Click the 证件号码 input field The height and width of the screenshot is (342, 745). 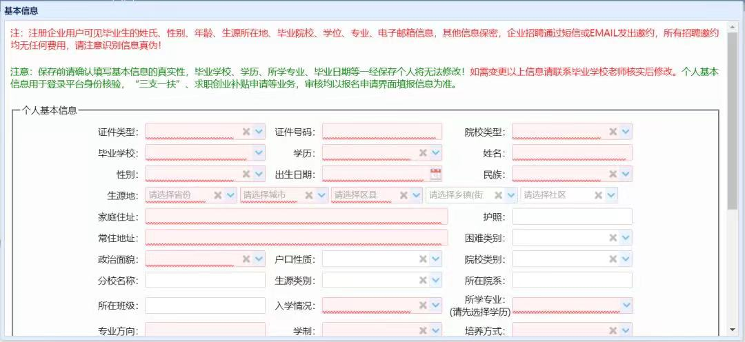382,132
